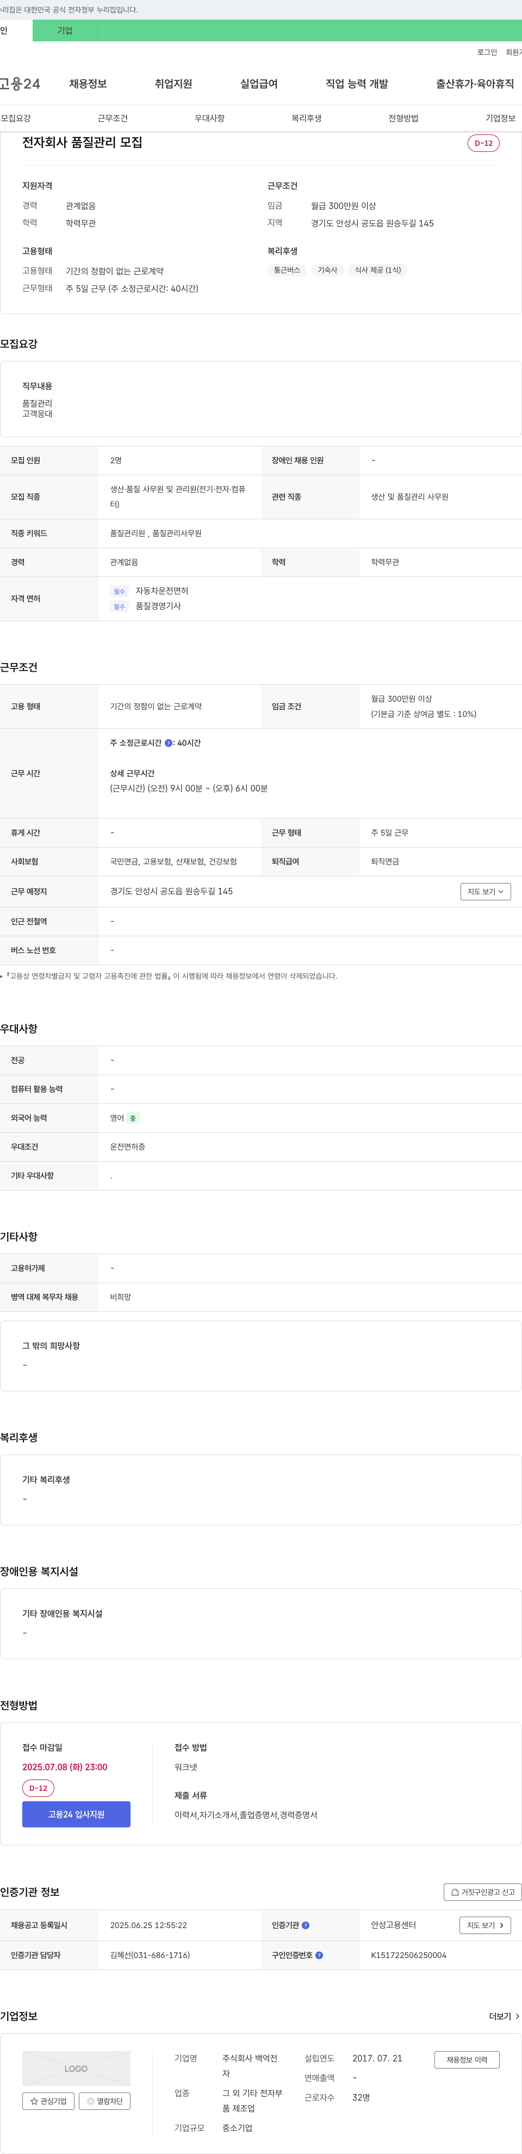
Task: Click 경기도 안성시 공도읍 원승두길 145 in 근무 예정지 row
Action: pos(171,891)
